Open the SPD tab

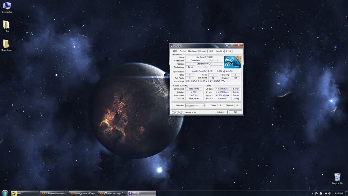pos(211,51)
